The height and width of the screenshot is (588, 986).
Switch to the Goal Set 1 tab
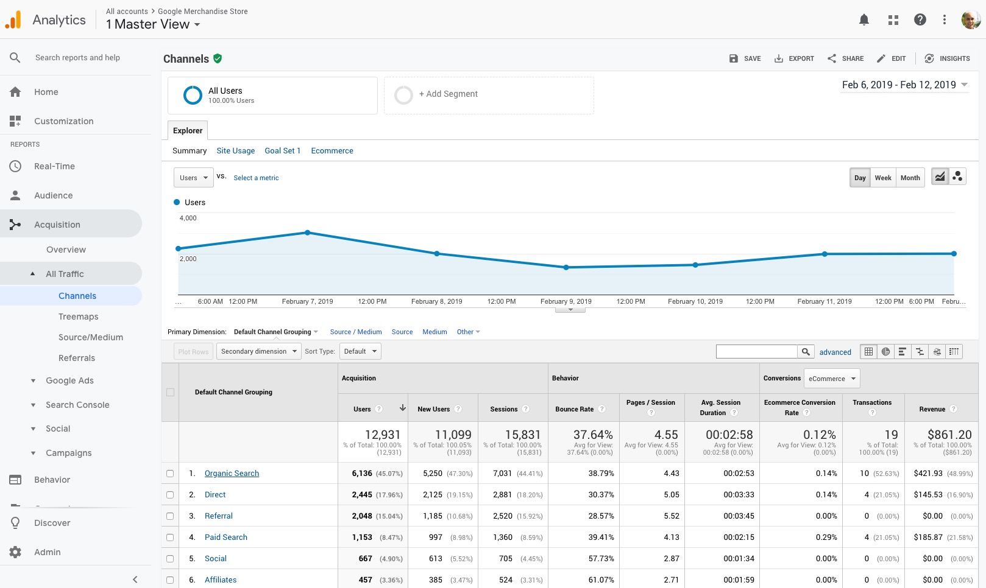click(x=283, y=151)
